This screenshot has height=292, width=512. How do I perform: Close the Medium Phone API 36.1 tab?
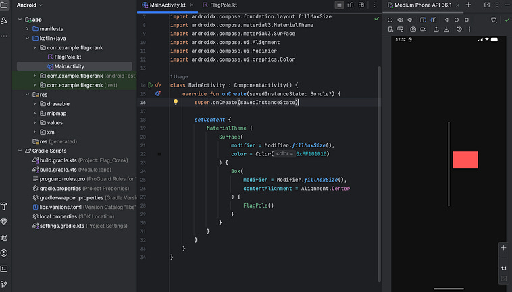(x=457, y=5)
